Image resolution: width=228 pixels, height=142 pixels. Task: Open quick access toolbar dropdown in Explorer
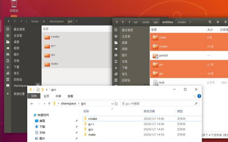tap(47, 90)
